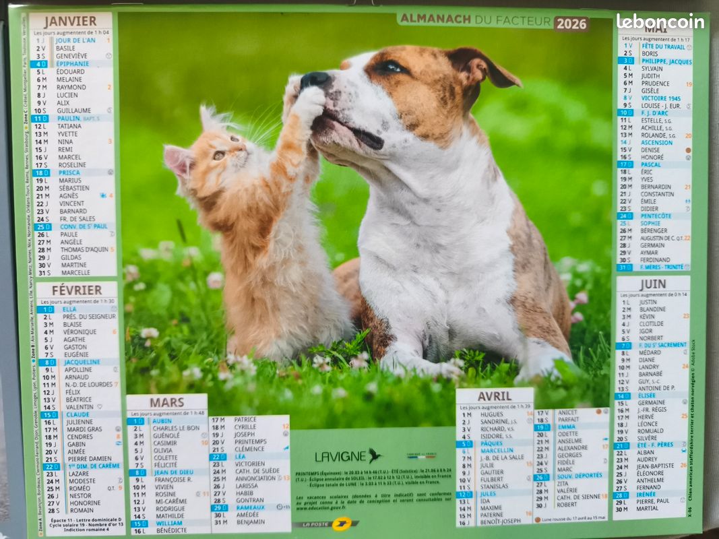This screenshot has width=719, height=539.
Task: Click ASCENSION on 14 May
Action: [657, 143]
